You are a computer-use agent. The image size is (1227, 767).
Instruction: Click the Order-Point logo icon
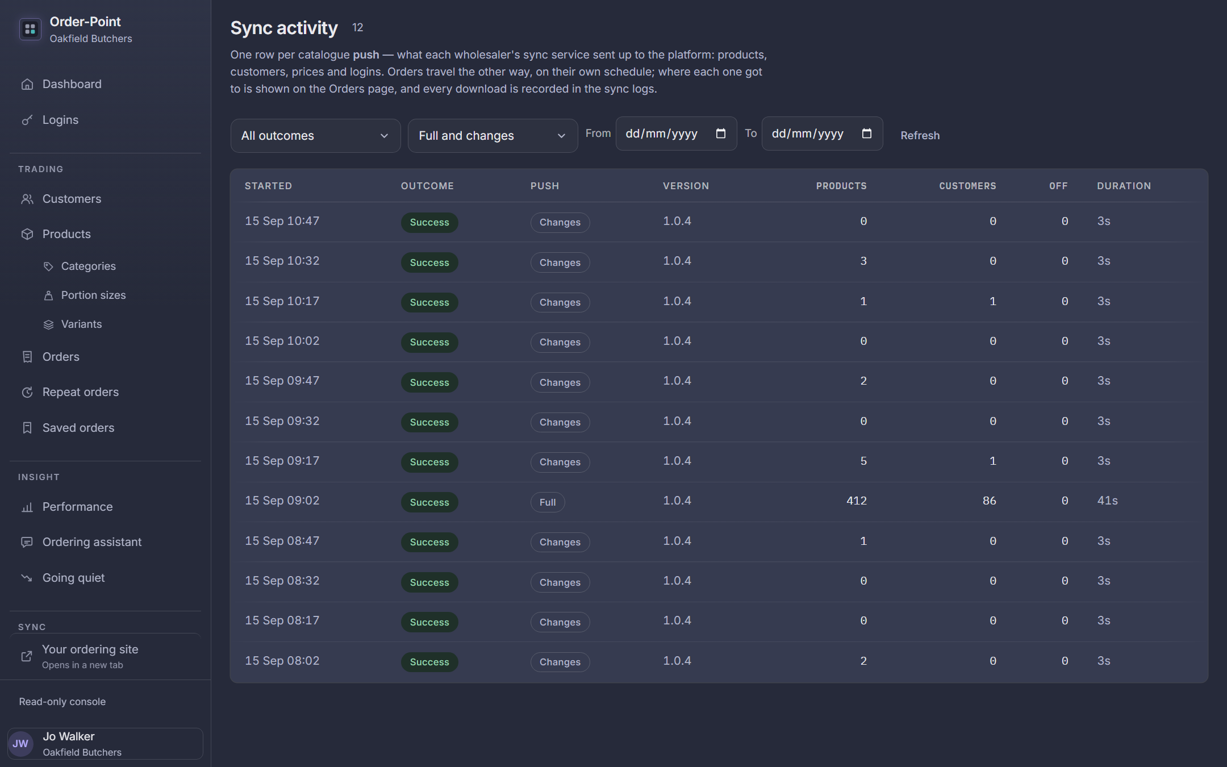pyautogui.click(x=30, y=29)
